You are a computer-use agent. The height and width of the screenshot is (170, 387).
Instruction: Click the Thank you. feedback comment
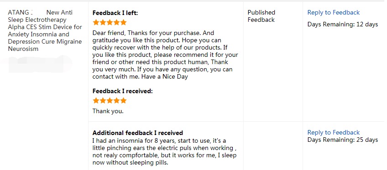[108, 111]
